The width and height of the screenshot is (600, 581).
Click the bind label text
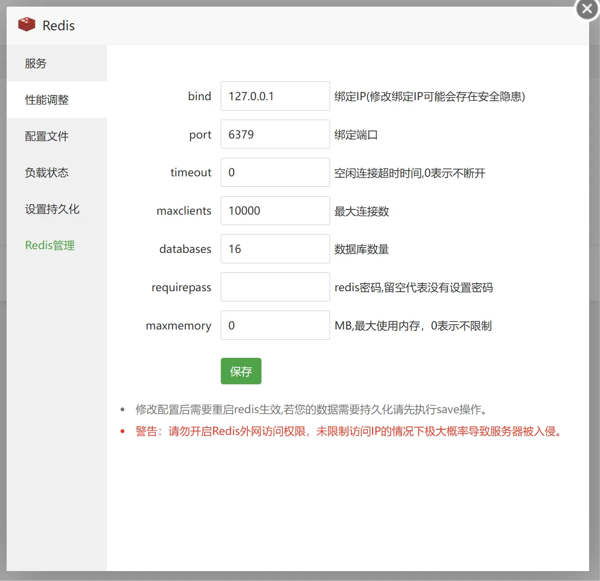pyautogui.click(x=200, y=96)
